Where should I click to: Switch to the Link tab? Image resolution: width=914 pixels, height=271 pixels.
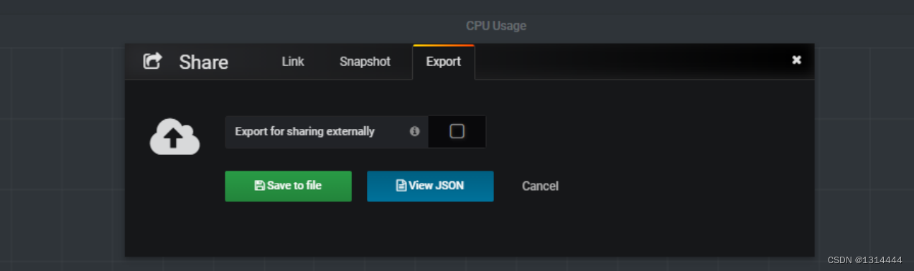[293, 62]
